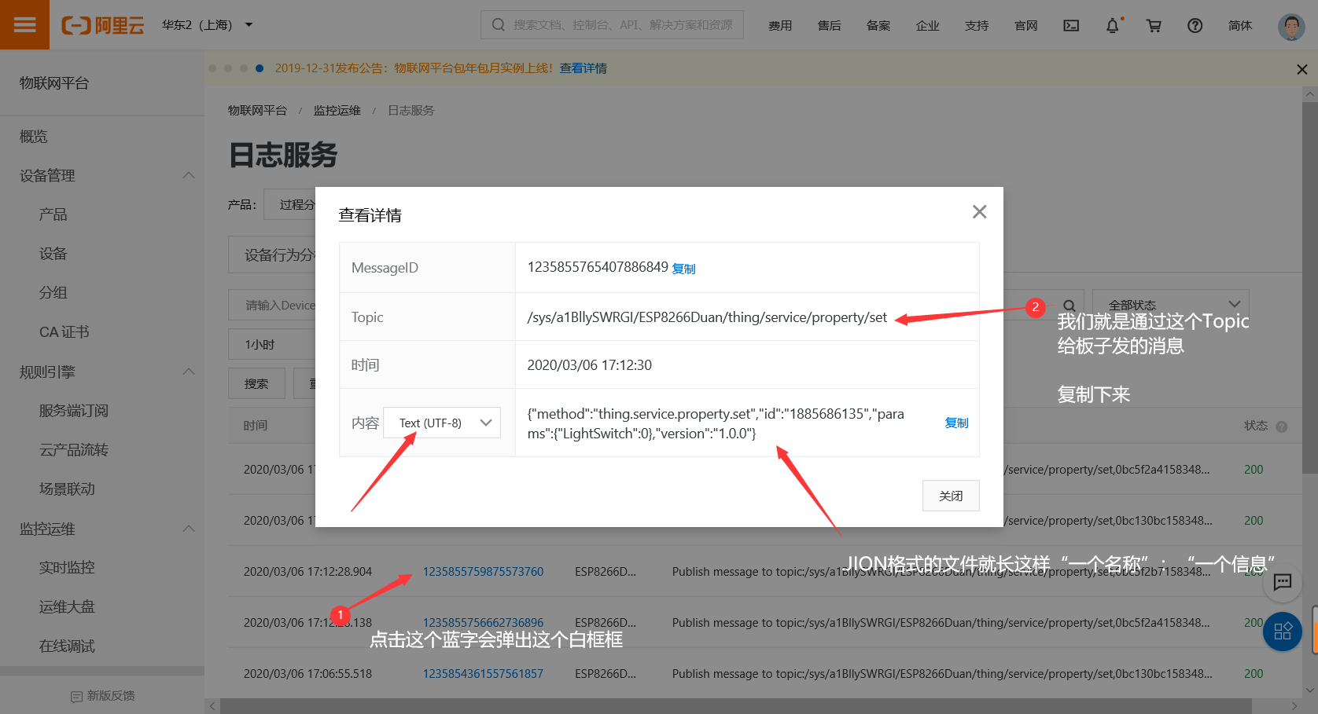Open the 售后 top menu

pos(829,26)
